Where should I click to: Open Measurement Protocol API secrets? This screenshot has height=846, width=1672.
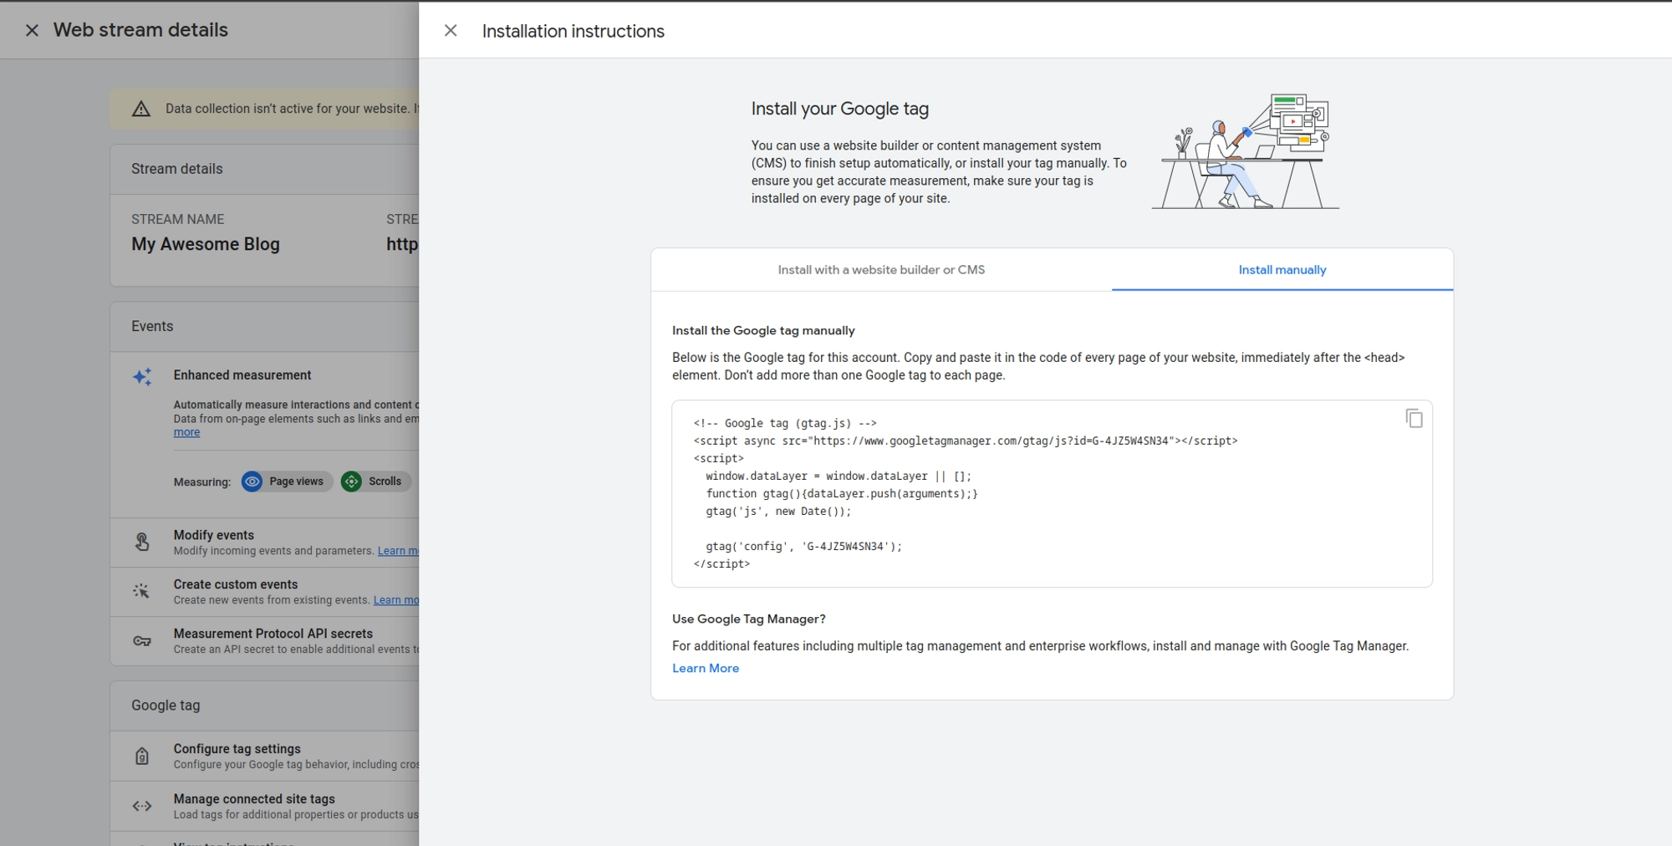(x=265, y=641)
